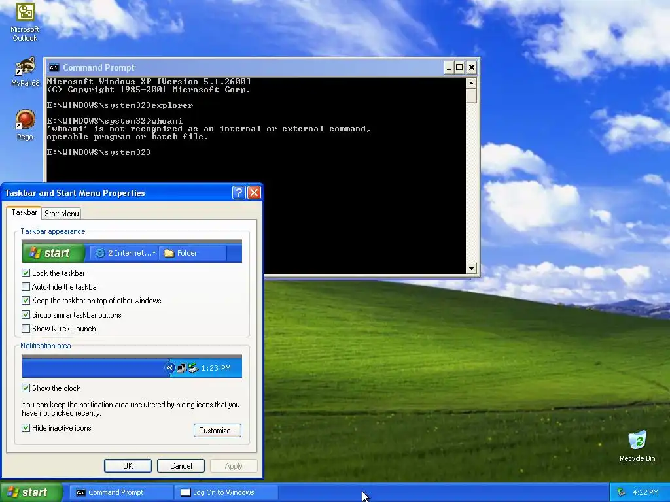Click the Customize... button

[217, 430]
